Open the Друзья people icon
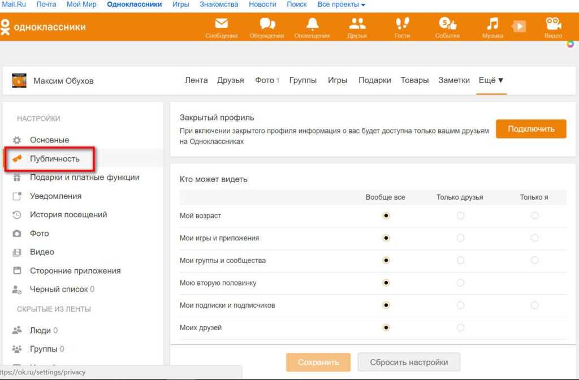 tap(357, 24)
